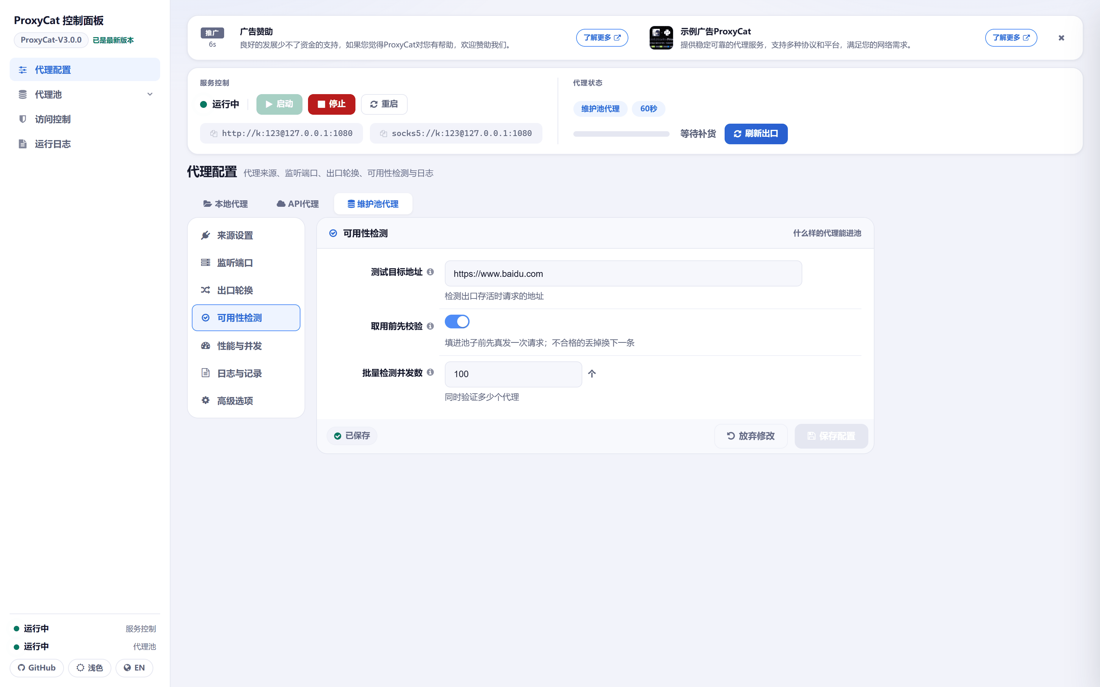
Task: Click the 启动 start button
Action: (x=279, y=104)
